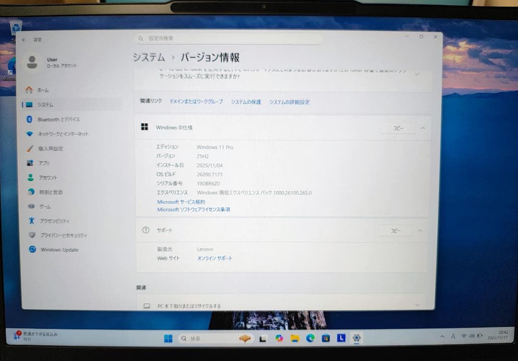Open Microsoft Store from the taskbar
This screenshot has width=518, height=361.
pyautogui.click(x=325, y=338)
